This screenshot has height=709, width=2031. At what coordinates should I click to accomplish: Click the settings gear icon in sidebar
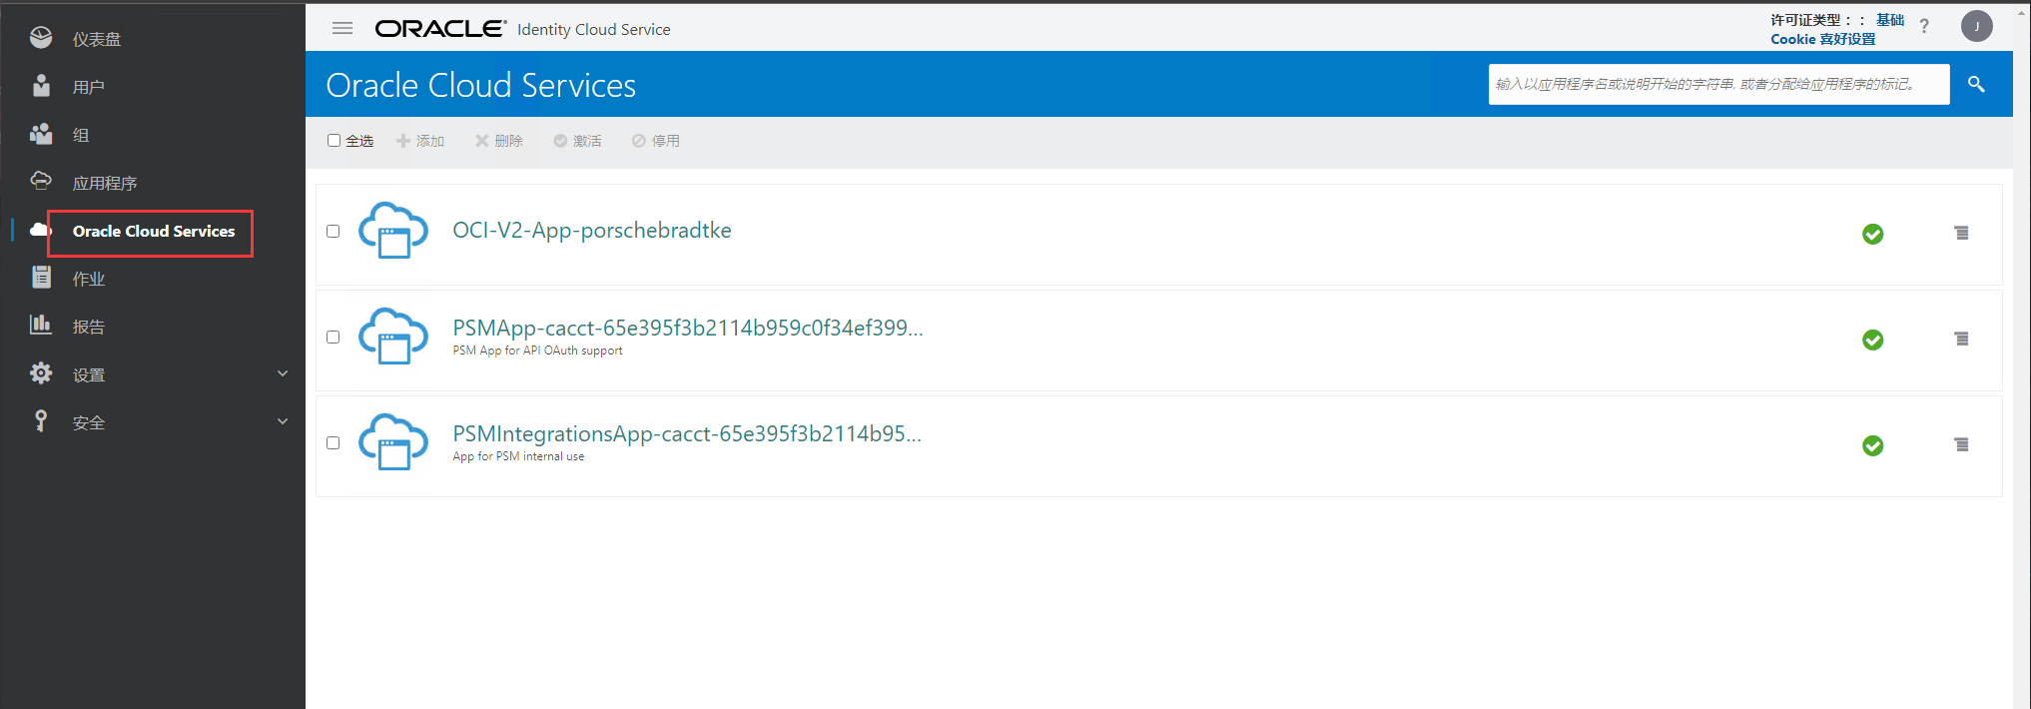coord(41,373)
